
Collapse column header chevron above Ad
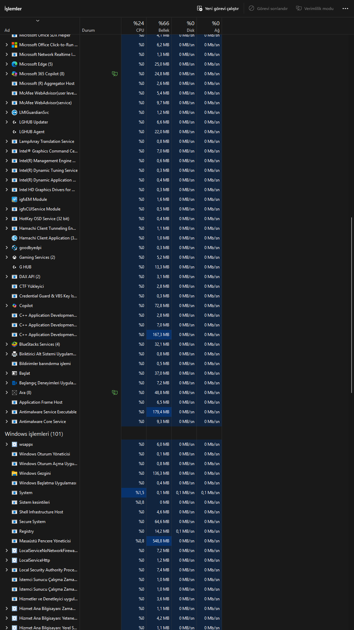(38, 21)
